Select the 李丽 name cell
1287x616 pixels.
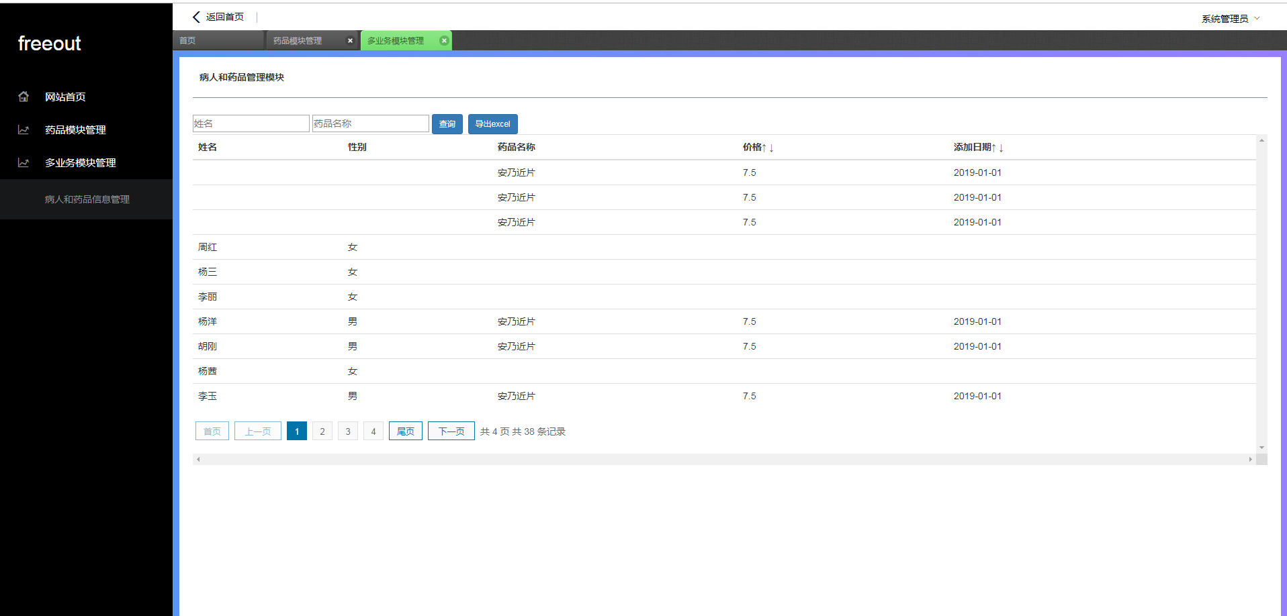[x=208, y=297]
